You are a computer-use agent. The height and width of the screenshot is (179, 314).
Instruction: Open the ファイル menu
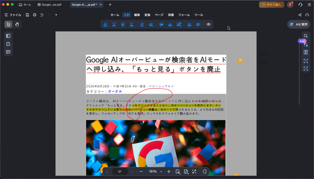tap(13, 15)
